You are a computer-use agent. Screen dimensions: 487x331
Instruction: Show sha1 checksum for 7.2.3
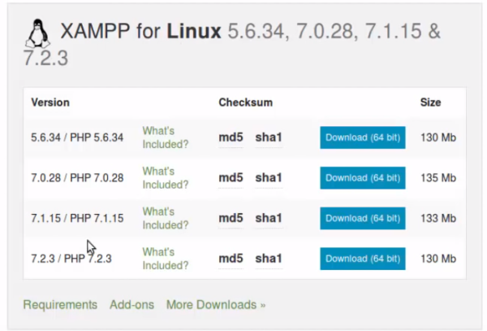point(269,259)
